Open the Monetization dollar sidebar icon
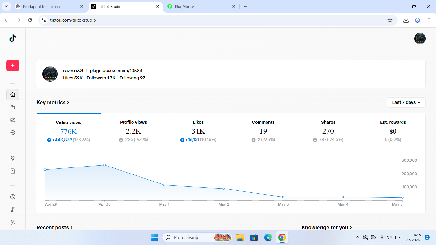Image resolution: width=436 pixels, height=245 pixels. tap(13, 197)
